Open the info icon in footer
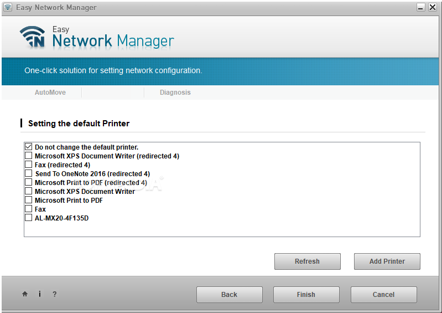442x313 pixels. pyautogui.click(x=40, y=294)
